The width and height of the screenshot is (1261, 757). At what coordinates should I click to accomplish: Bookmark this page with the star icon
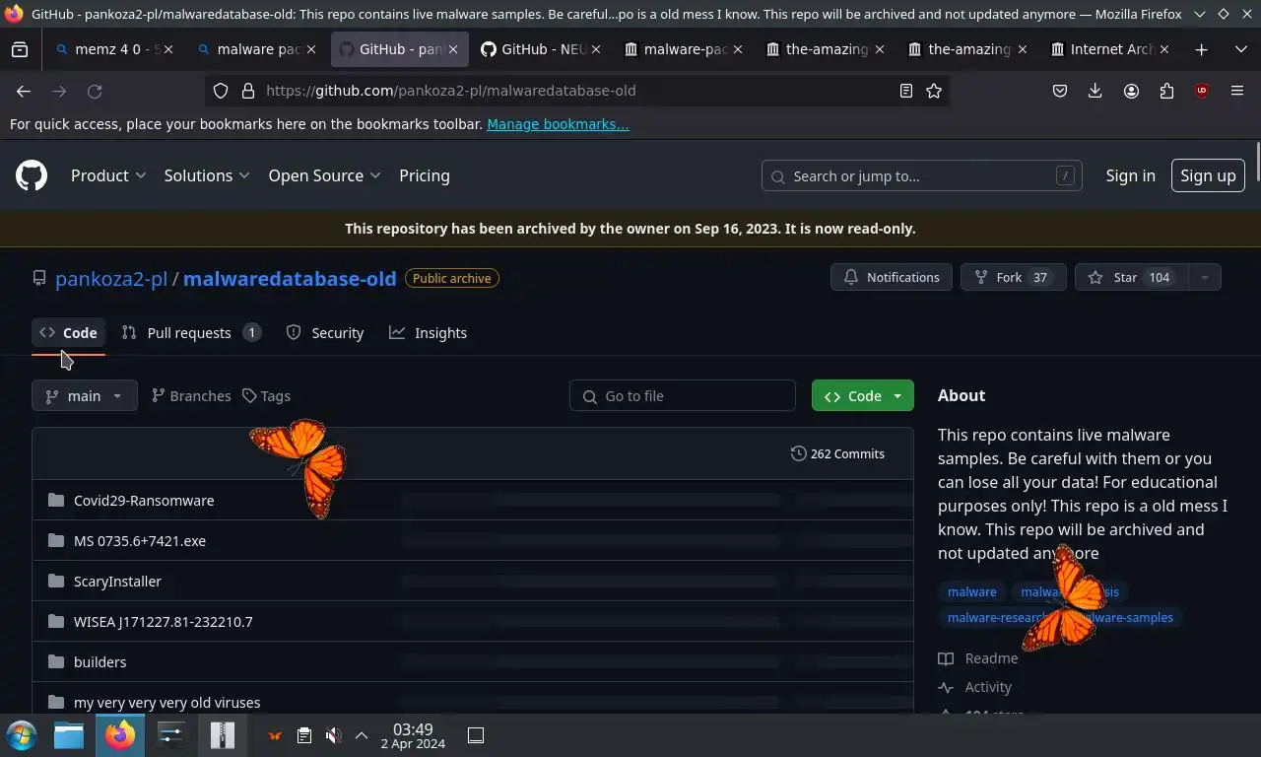(x=934, y=91)
